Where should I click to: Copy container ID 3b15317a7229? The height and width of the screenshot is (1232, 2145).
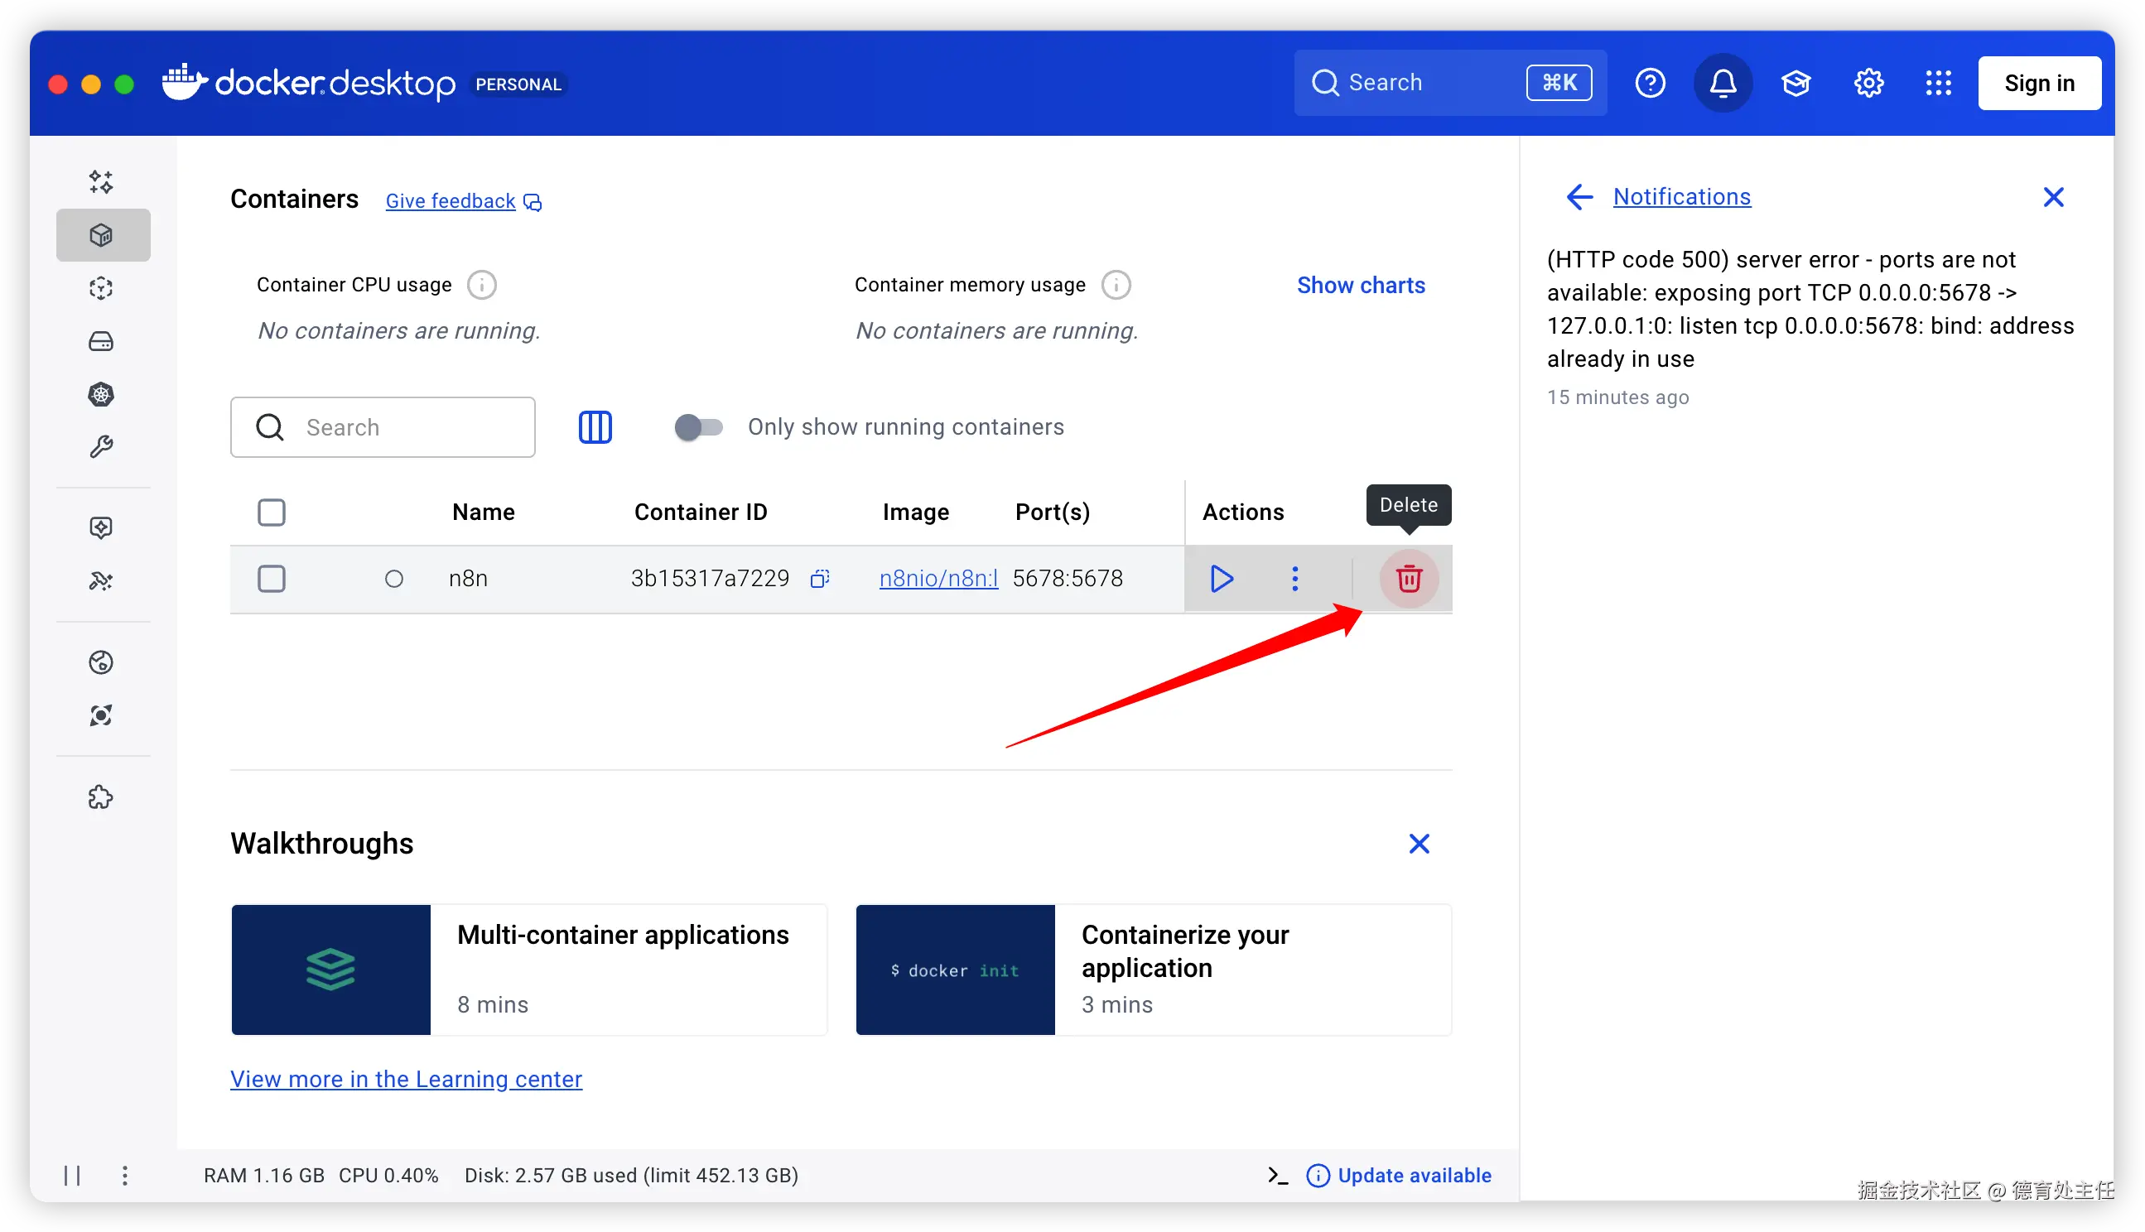pyautogui.click(x=819, y=579)
